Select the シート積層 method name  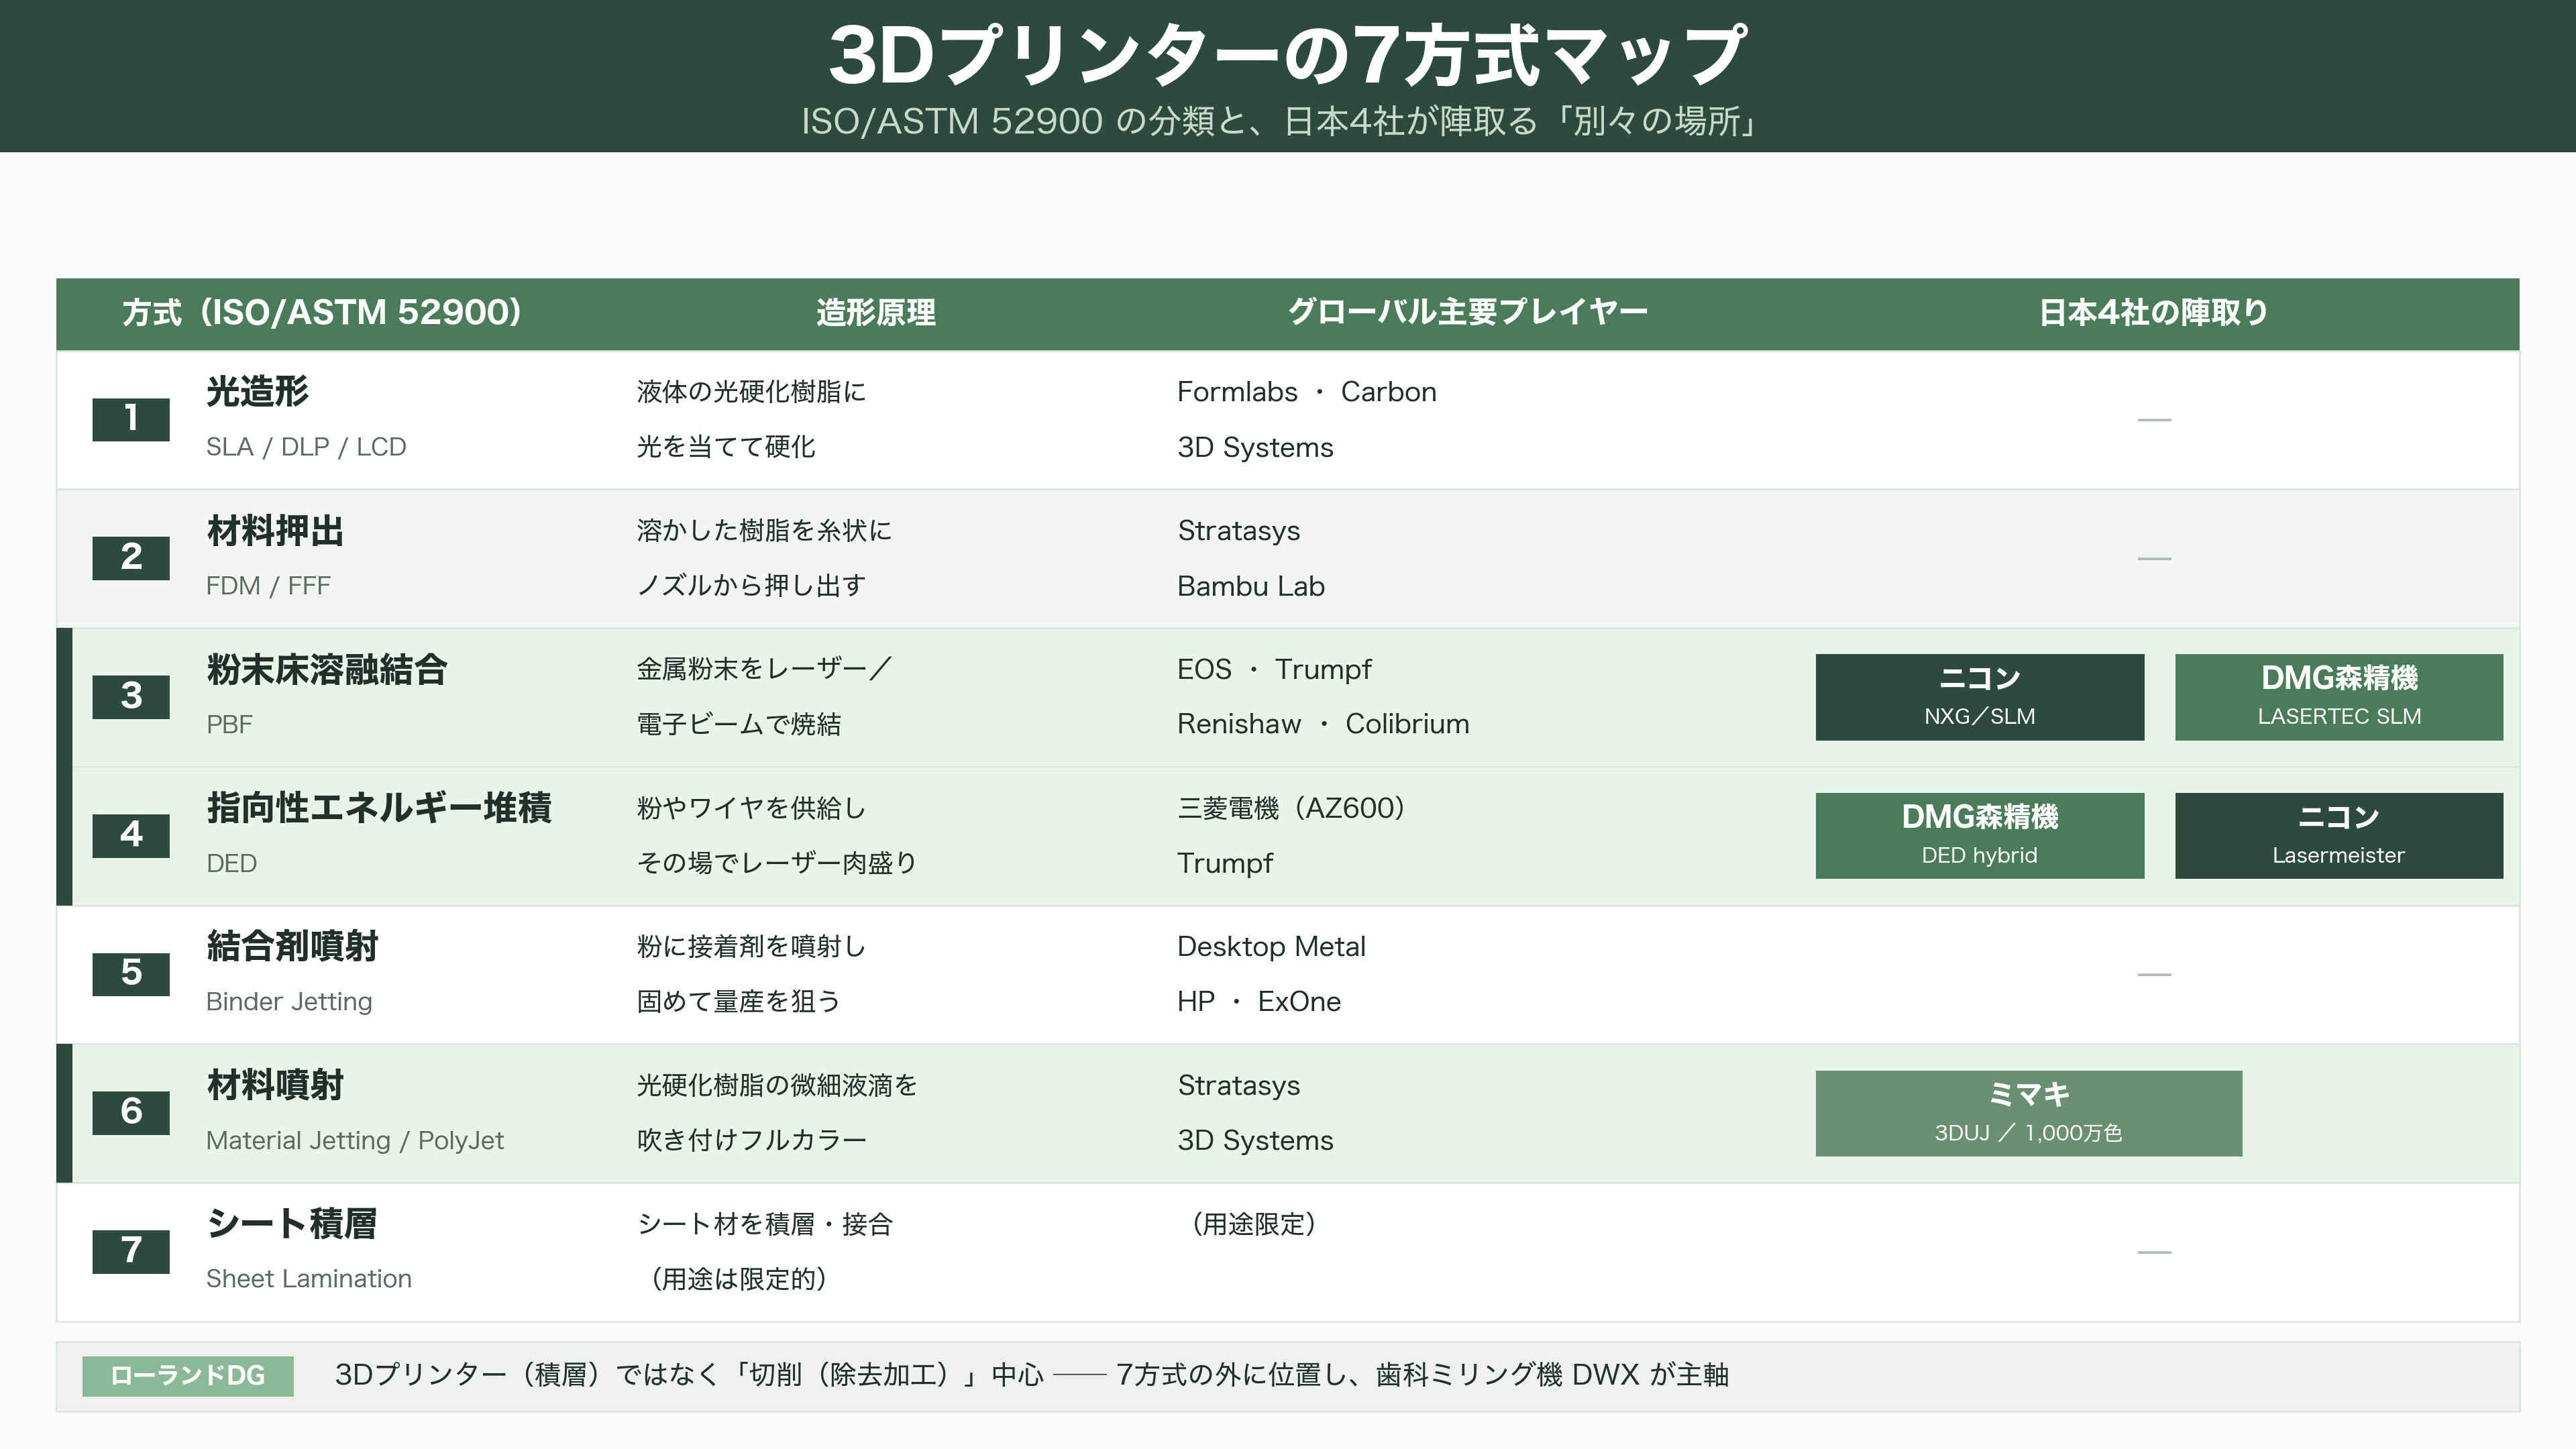coord(292,1225)
